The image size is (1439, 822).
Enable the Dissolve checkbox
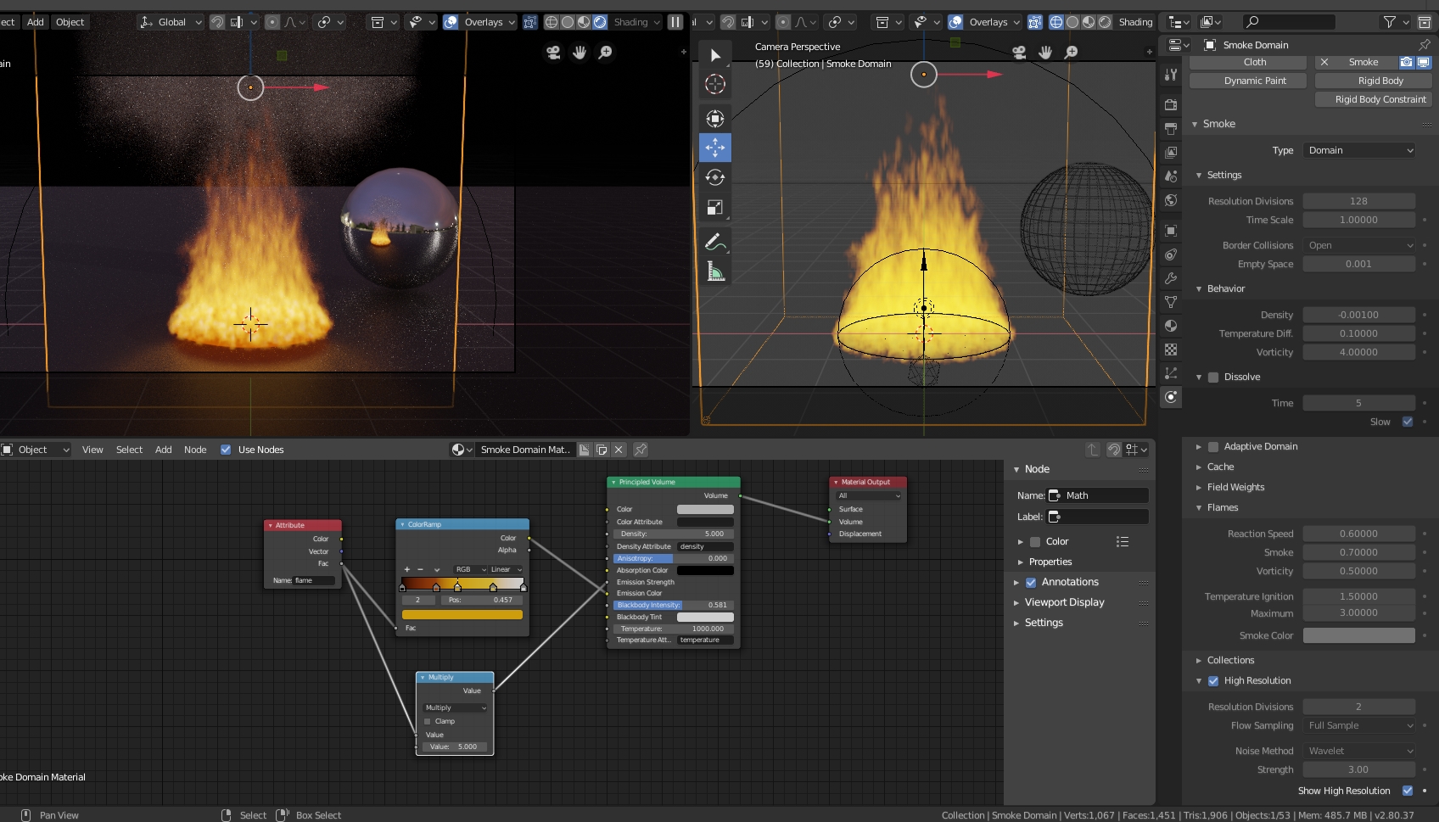coord(1212,377)
